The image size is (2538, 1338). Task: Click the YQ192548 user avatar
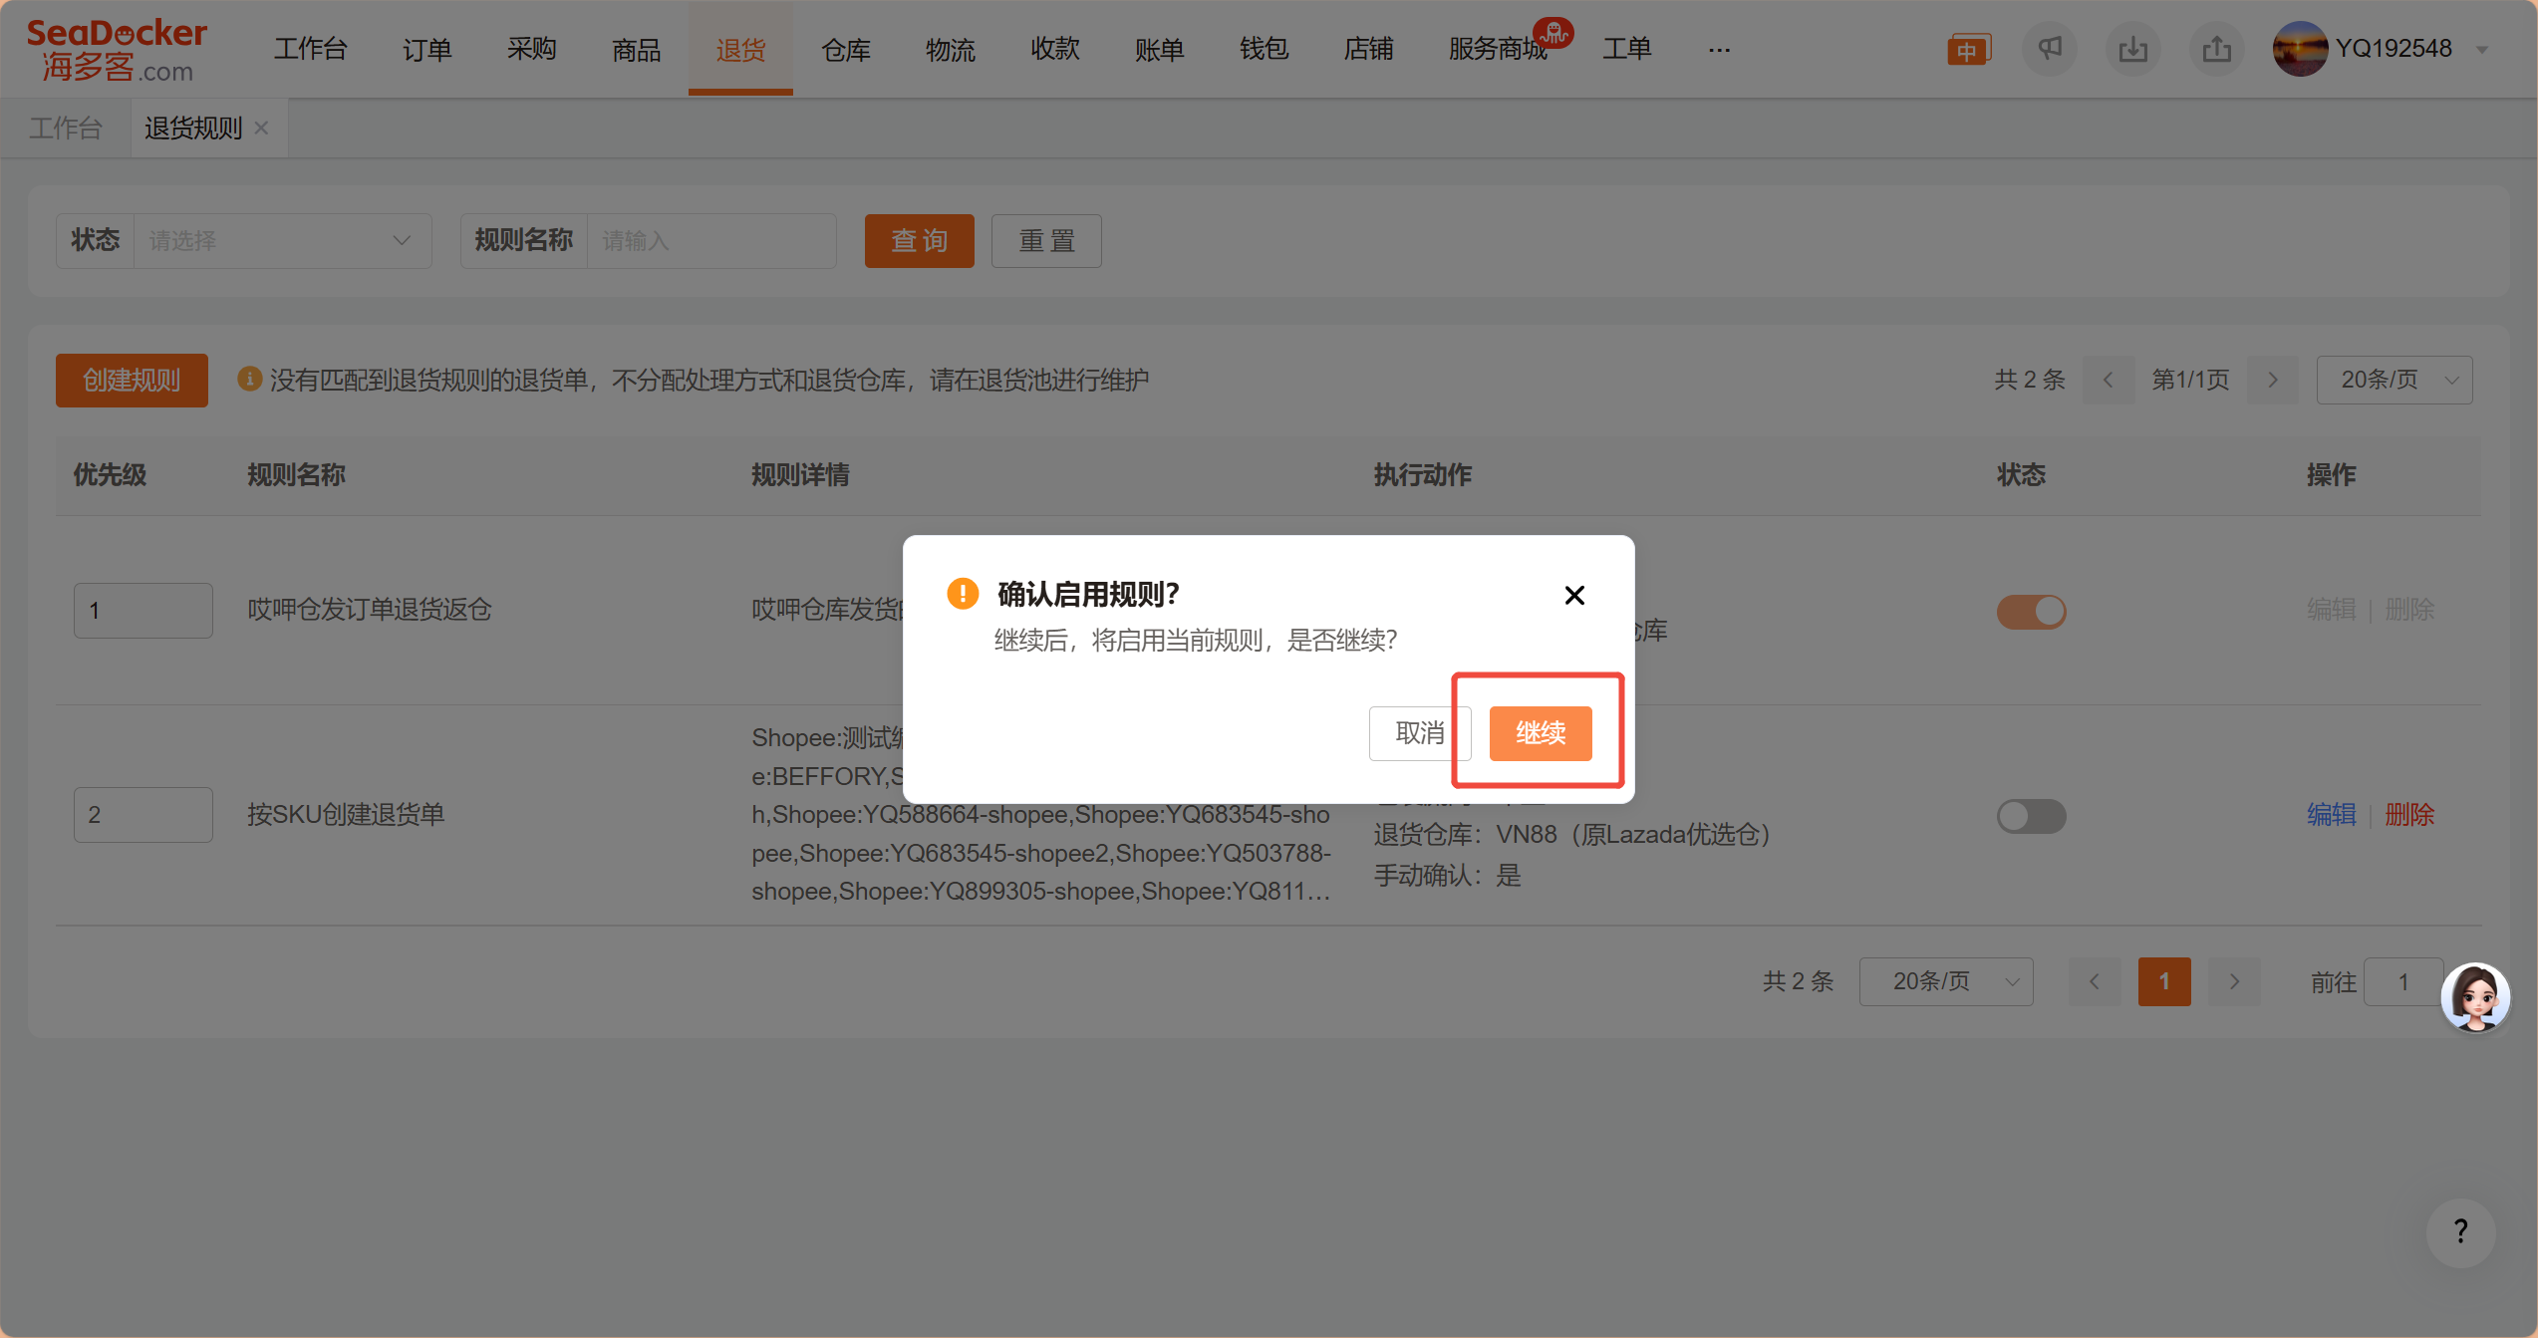click(x=2300, y=49)
